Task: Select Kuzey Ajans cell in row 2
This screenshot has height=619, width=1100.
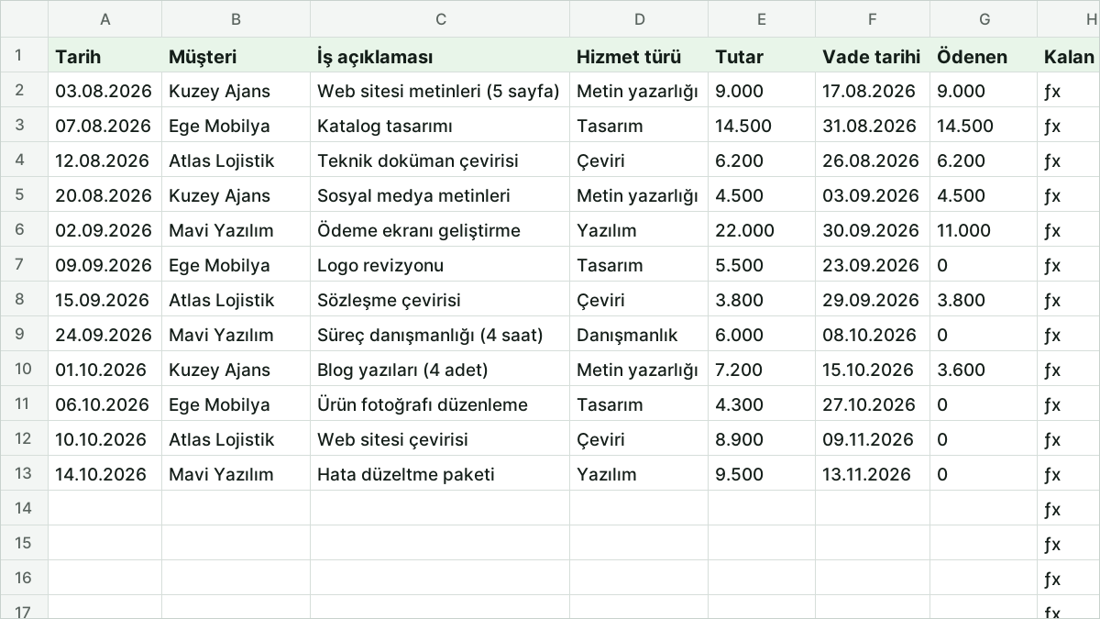Action: pos(236,91)
